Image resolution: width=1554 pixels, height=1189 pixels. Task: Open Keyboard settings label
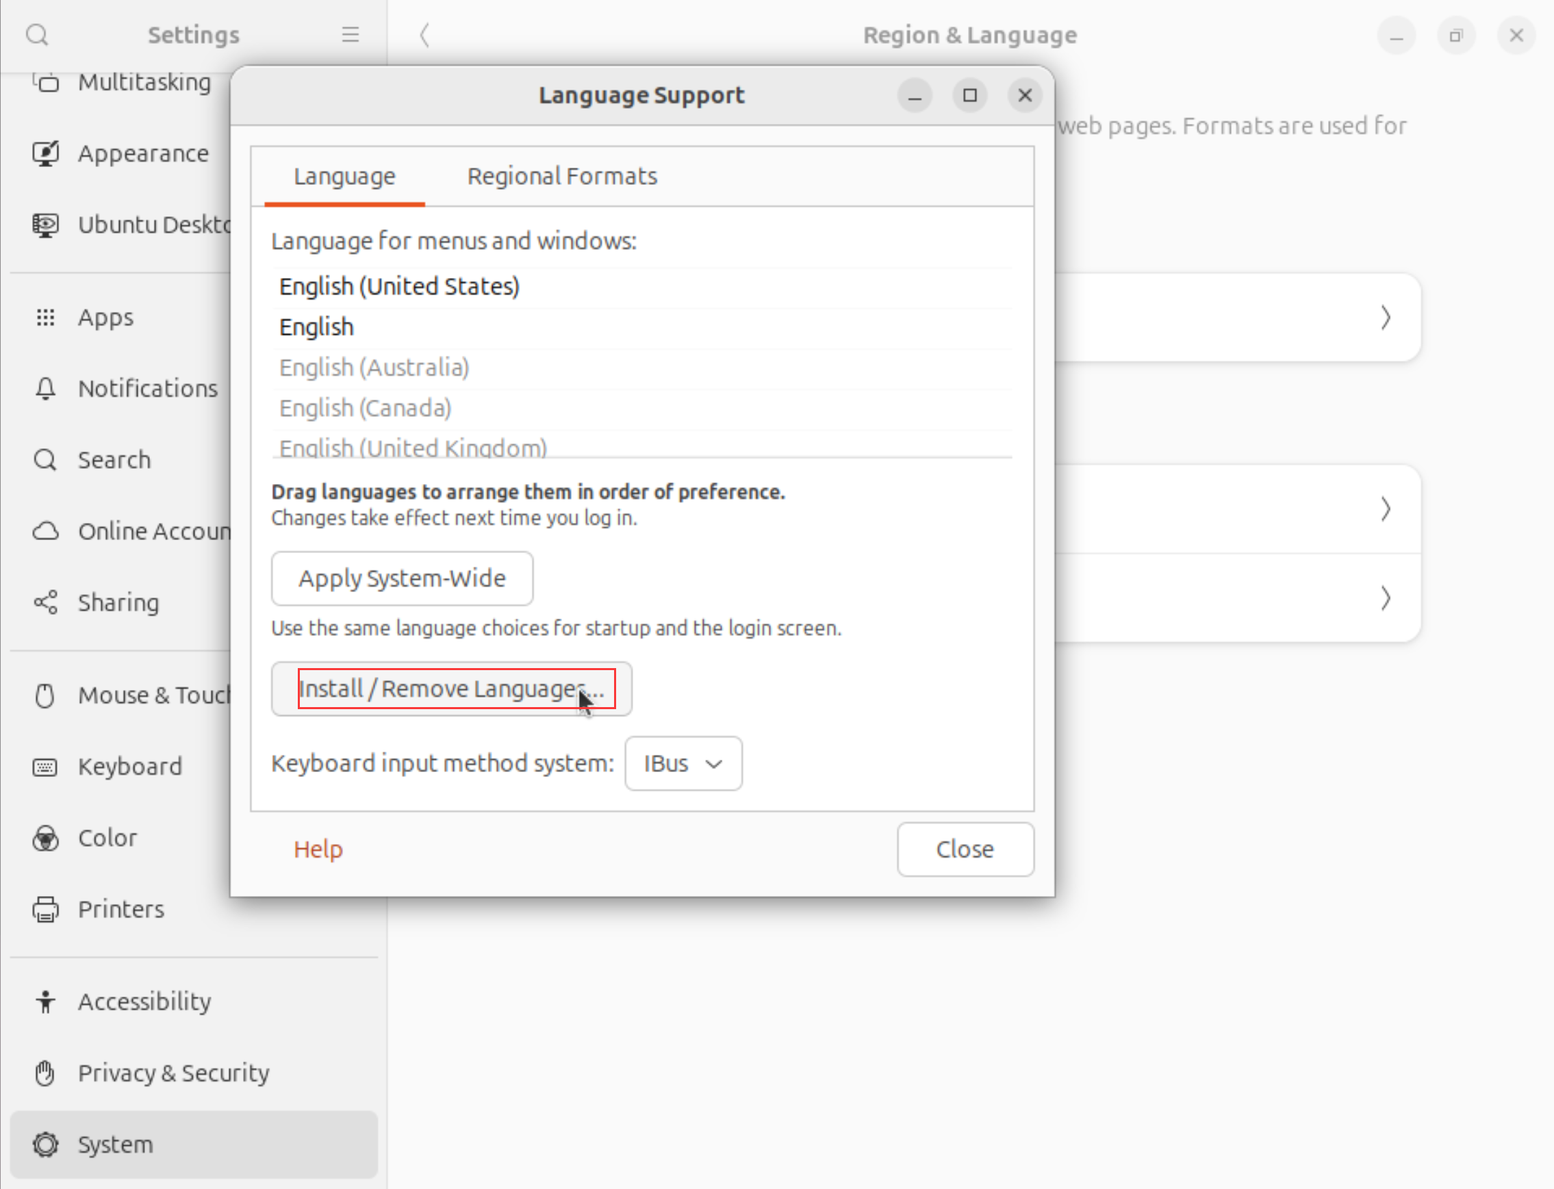coord(130,767)
